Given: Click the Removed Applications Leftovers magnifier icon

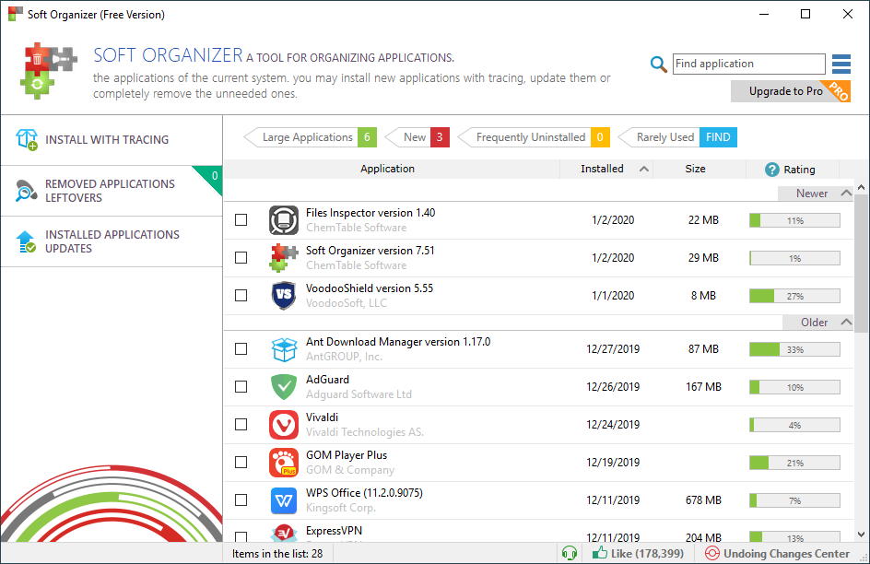Looking at the screenshot, I should (x=26, y=191).
